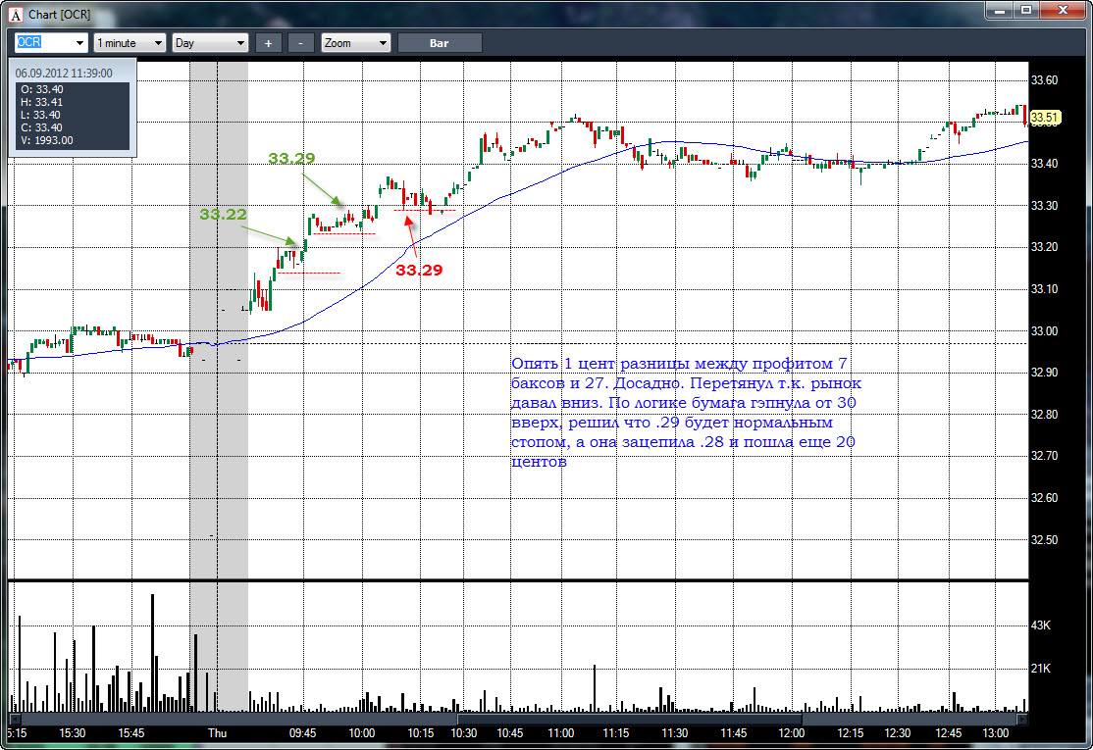
Task: Close the Chart [OCR] window
Action: tap(1063, 11)
